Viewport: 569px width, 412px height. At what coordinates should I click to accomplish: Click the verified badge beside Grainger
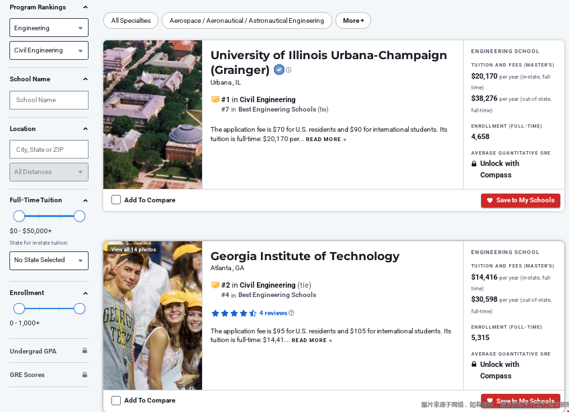[x=279, y=70]
